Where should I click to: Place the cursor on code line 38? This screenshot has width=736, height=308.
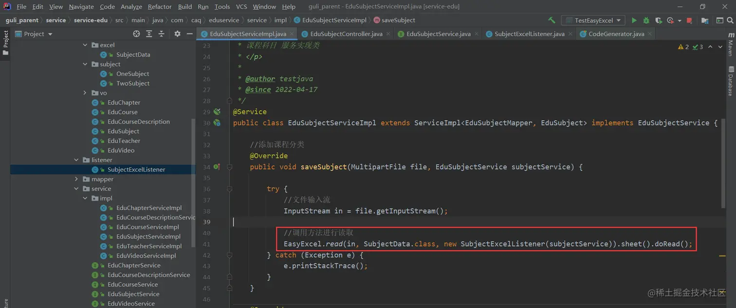point(366,211)
